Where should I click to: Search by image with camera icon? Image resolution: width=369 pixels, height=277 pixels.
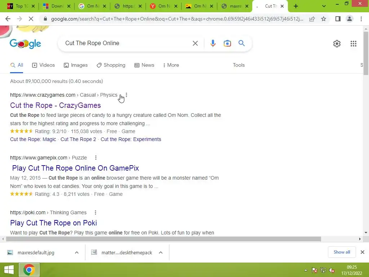[x=227, y=43]
